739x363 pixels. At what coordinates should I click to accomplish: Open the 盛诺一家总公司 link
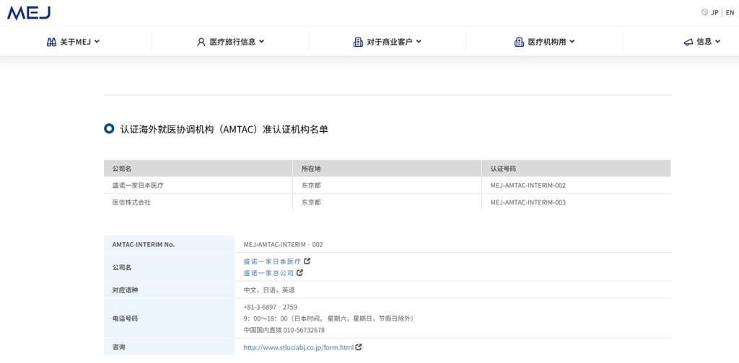pyautogui.click(x=268, y=273)
